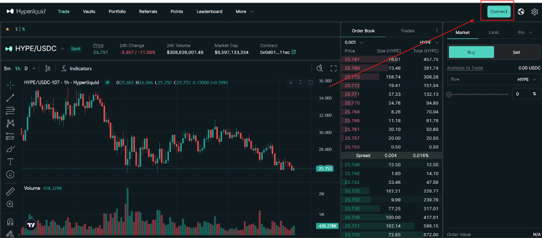The width and height of the screenshot is (542, 238).
Task: Select the 5m timeframe
Action: click(x=7, y=69)
